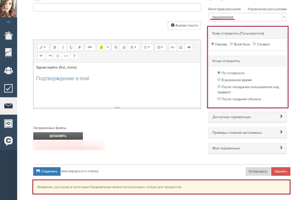The width and height of the screenshot is (303, 200).
Task: Click the editor resize handle bar
Action: coord(117,108)
